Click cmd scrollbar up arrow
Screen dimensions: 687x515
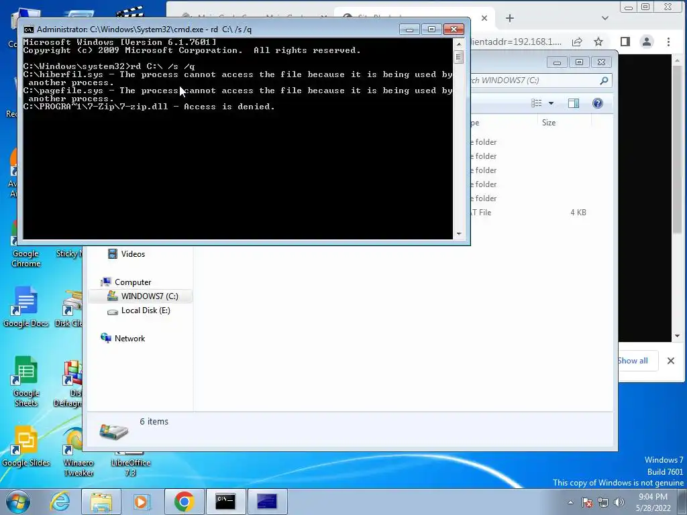click(x=459, y=44)
